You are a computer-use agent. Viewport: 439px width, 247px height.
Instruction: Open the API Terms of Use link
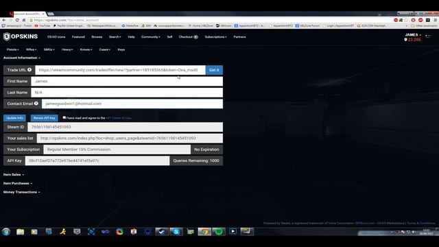click(119, 118)
